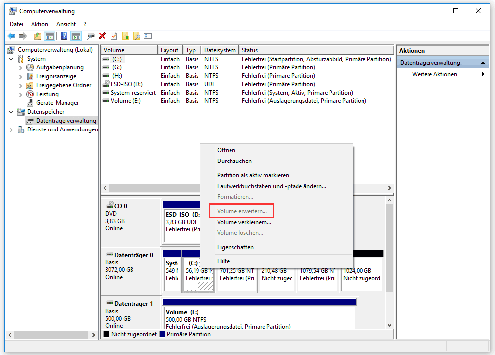Open the Ansicht menu
Image resolution: width=495 pixels, height=355 pixels.
click(66, 24)
